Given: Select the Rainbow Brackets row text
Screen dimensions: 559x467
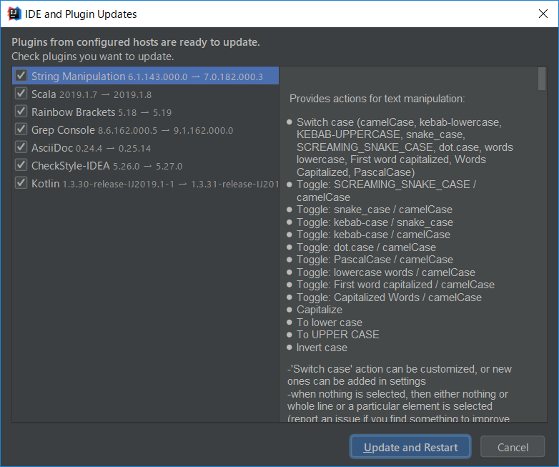Looking at the screenshot, I should click(x=102, y=112).
